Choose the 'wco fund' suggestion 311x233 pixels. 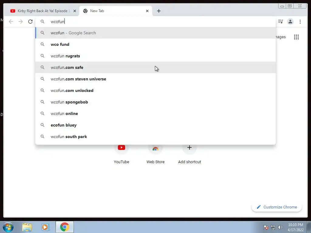155,44
